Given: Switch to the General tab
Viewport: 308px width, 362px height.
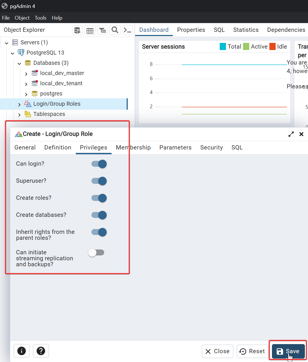Looking at the screenshot, I should point(25,147).
